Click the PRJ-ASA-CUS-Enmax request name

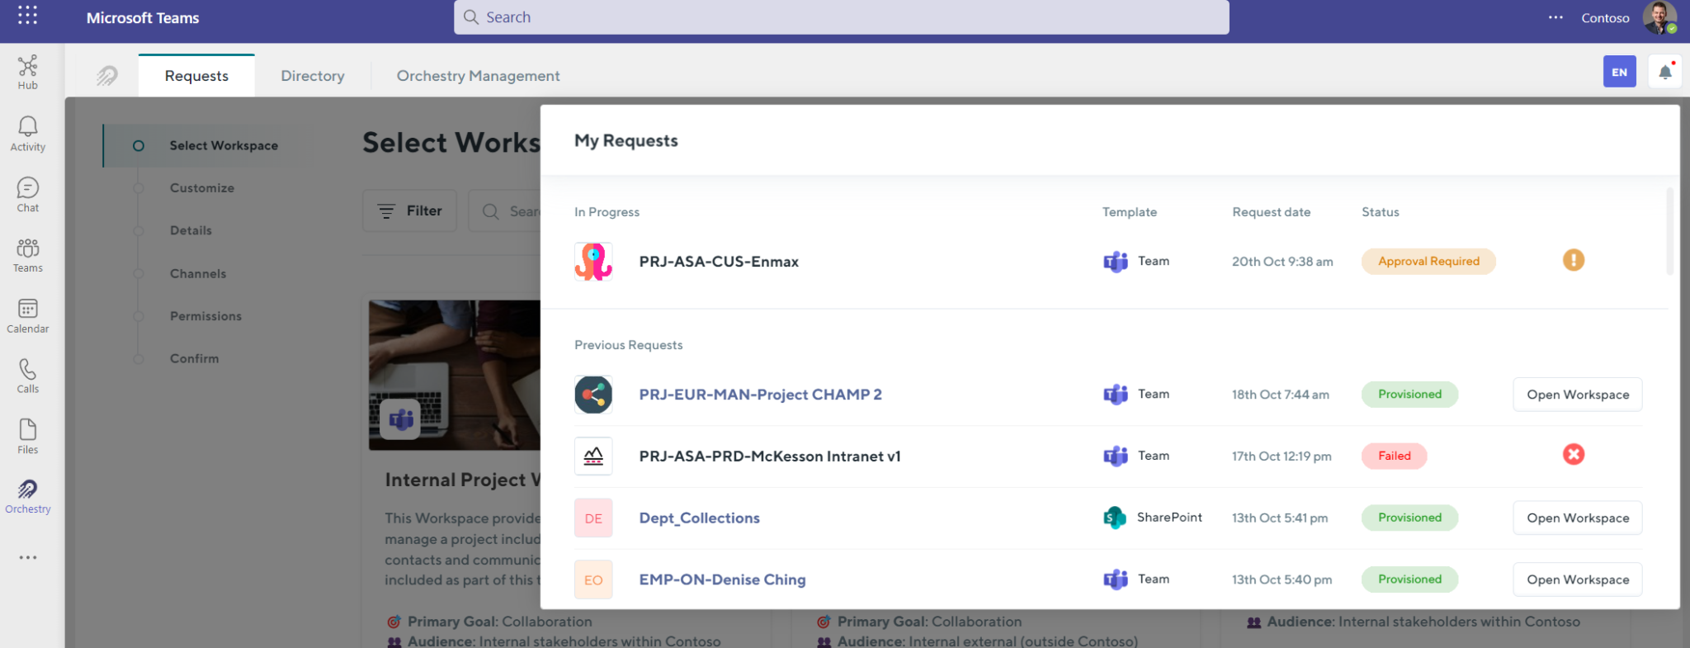(719, 262)
